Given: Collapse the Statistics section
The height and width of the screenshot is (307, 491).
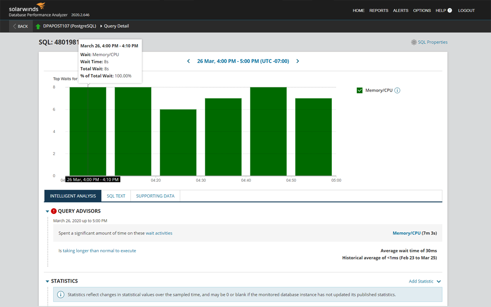Looking at the screenshot, I should (x=47, y=281).
